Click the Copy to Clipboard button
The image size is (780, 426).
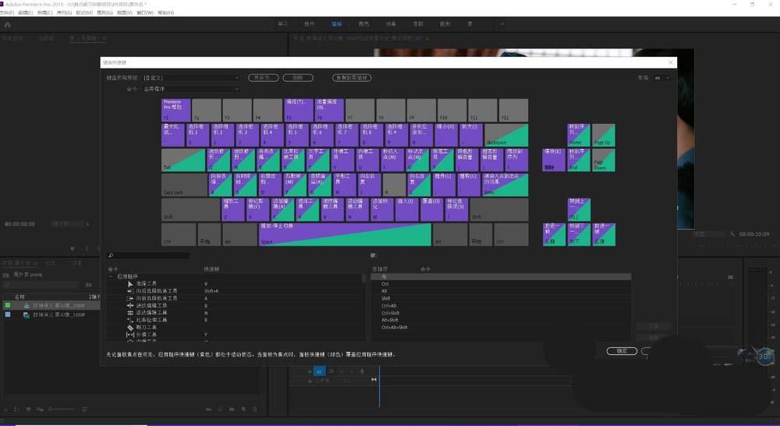tap(352, 78)
